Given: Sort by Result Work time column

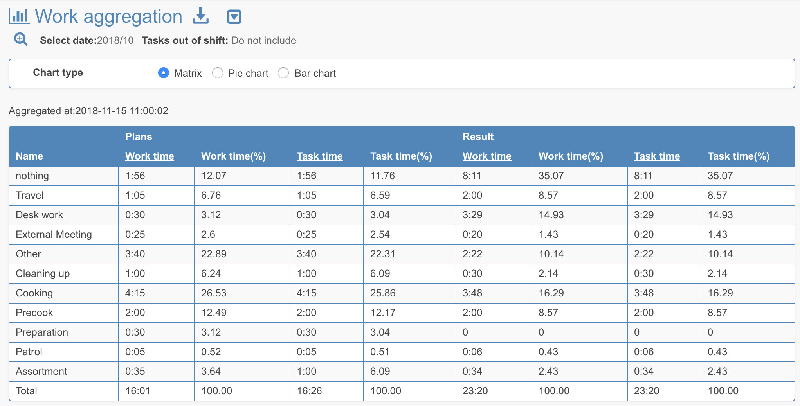Looking at the screenshot, I should pyautogui.click(x=487, y=156).
